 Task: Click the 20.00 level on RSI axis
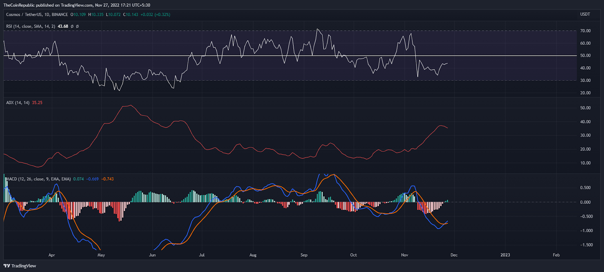coord(585,93)
